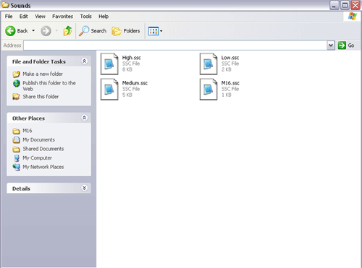Screen dimensions: 362x268
Task: Open the Tools menu
Action: (x=86, y=17)
